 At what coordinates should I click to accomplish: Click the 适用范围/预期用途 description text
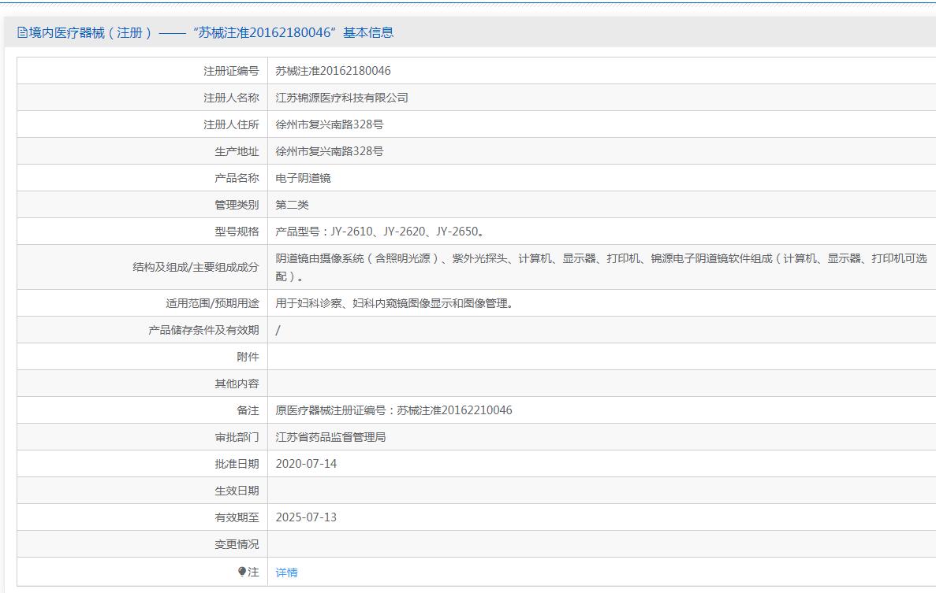coord(394,303)
